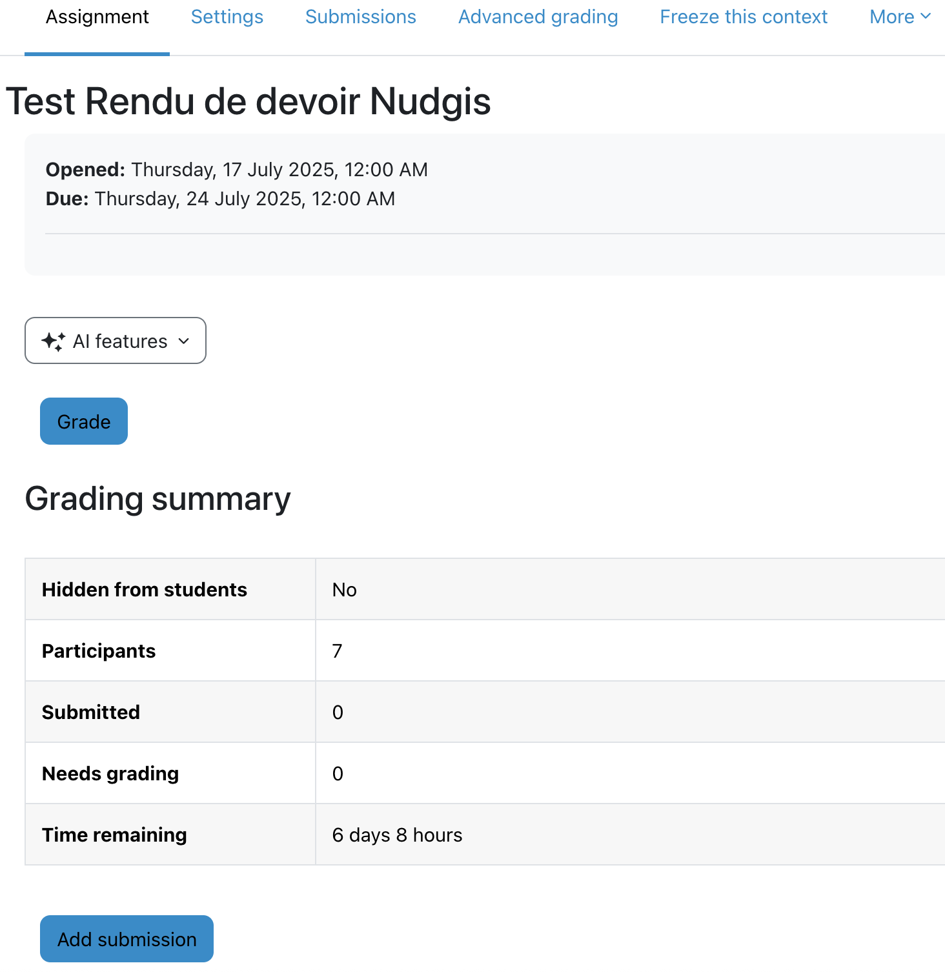Expand the AI features dropdown chevron

pos(184,341)
